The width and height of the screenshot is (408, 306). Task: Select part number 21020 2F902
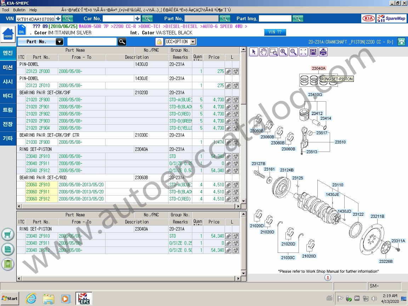38,114
